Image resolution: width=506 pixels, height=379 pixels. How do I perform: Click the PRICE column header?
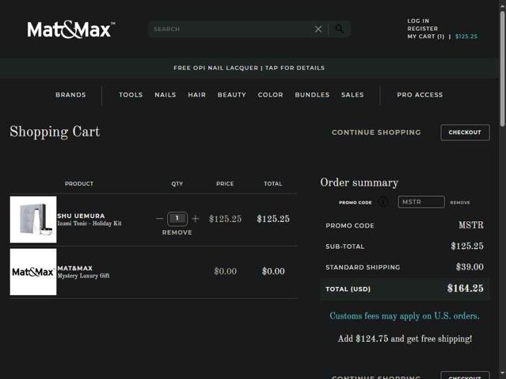[x=225, y=183]
